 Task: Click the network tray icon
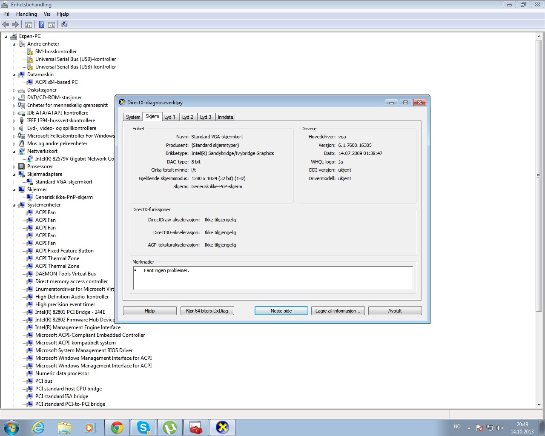pos(490,427)
